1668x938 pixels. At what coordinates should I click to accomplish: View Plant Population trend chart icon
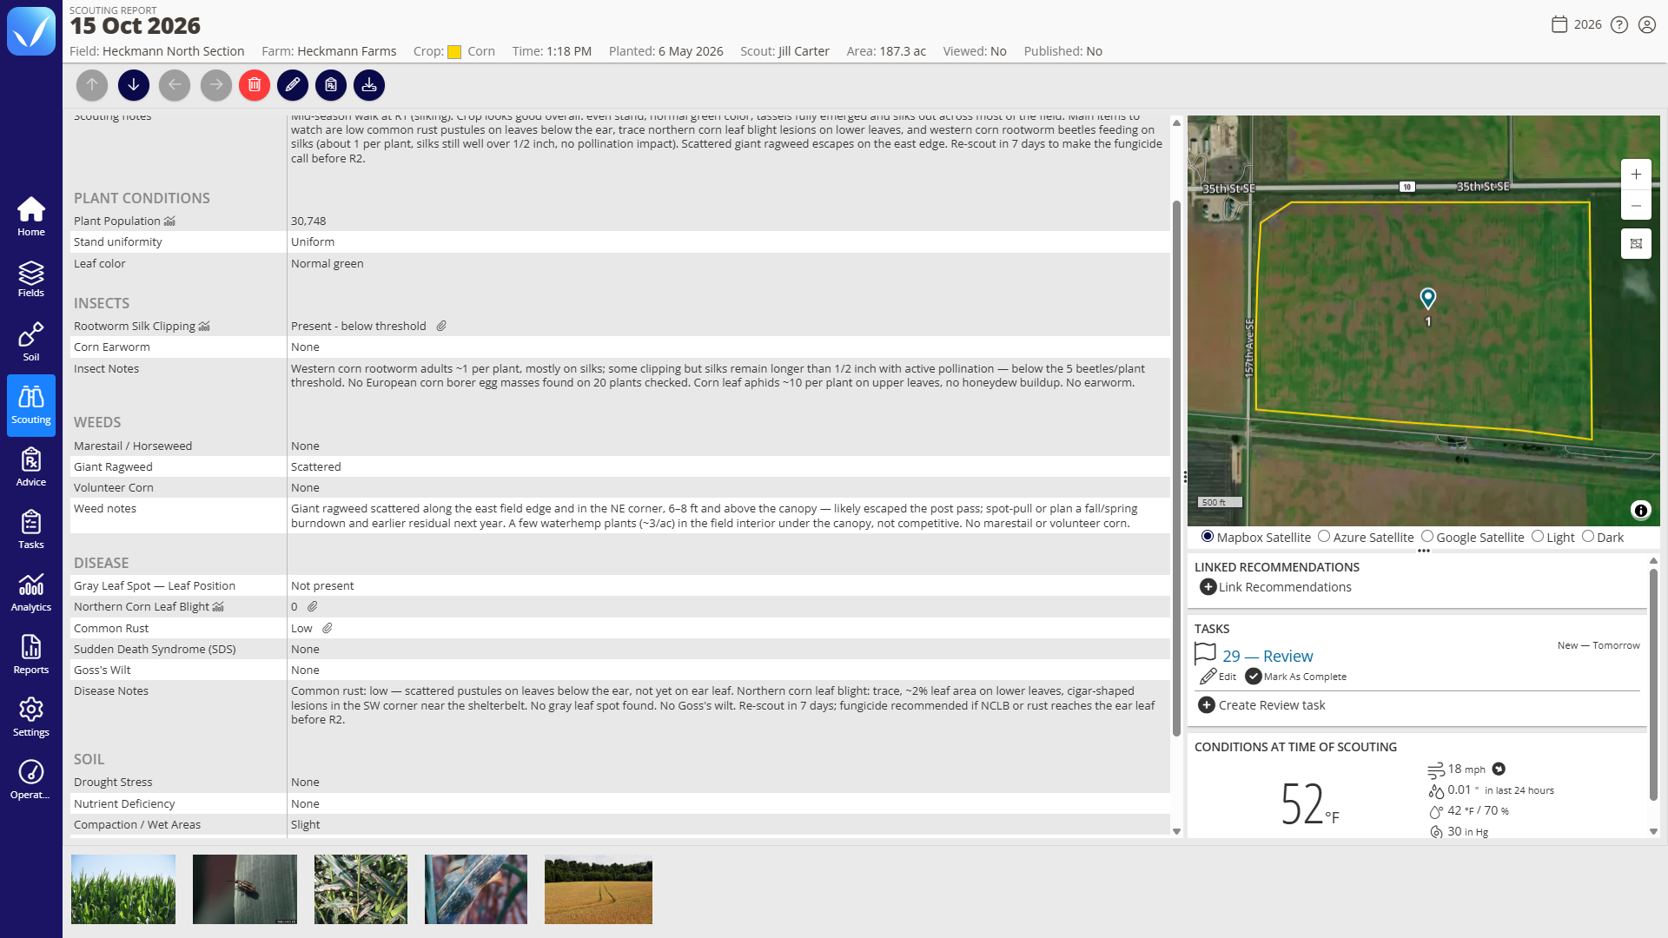[169, 221]
